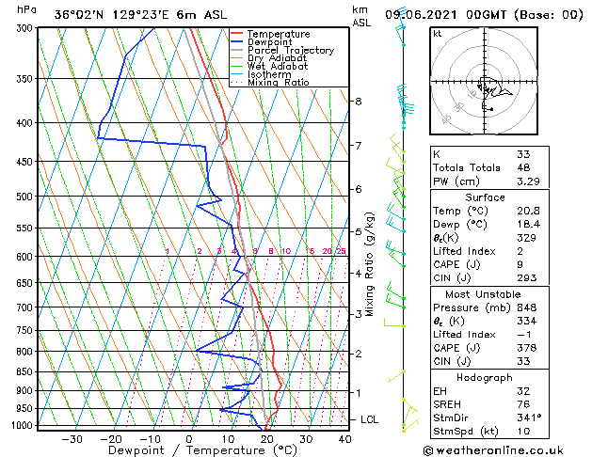This screenshot has width=592, height=457.
Task: Click the Most Unstable Pressure value "848"
Action: click(x=527, y=307)
